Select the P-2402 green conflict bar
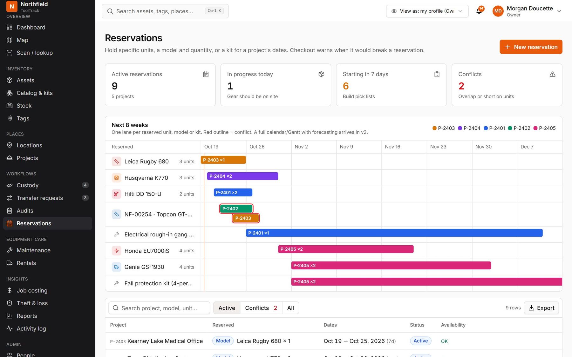 (x=236, y=208)
